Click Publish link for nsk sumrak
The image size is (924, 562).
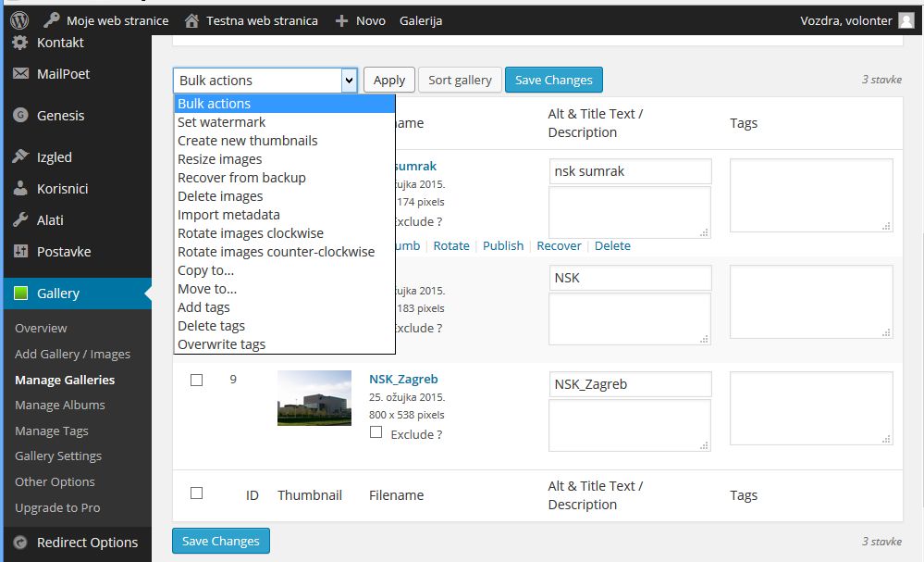pos(502,246)
